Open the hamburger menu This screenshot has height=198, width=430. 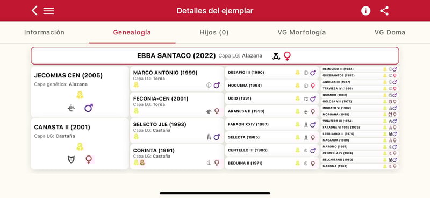48,11
